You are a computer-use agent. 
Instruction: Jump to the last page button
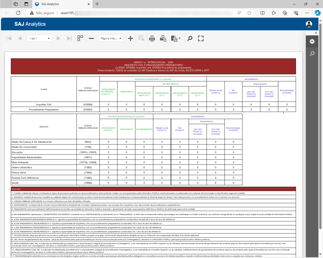69,38
